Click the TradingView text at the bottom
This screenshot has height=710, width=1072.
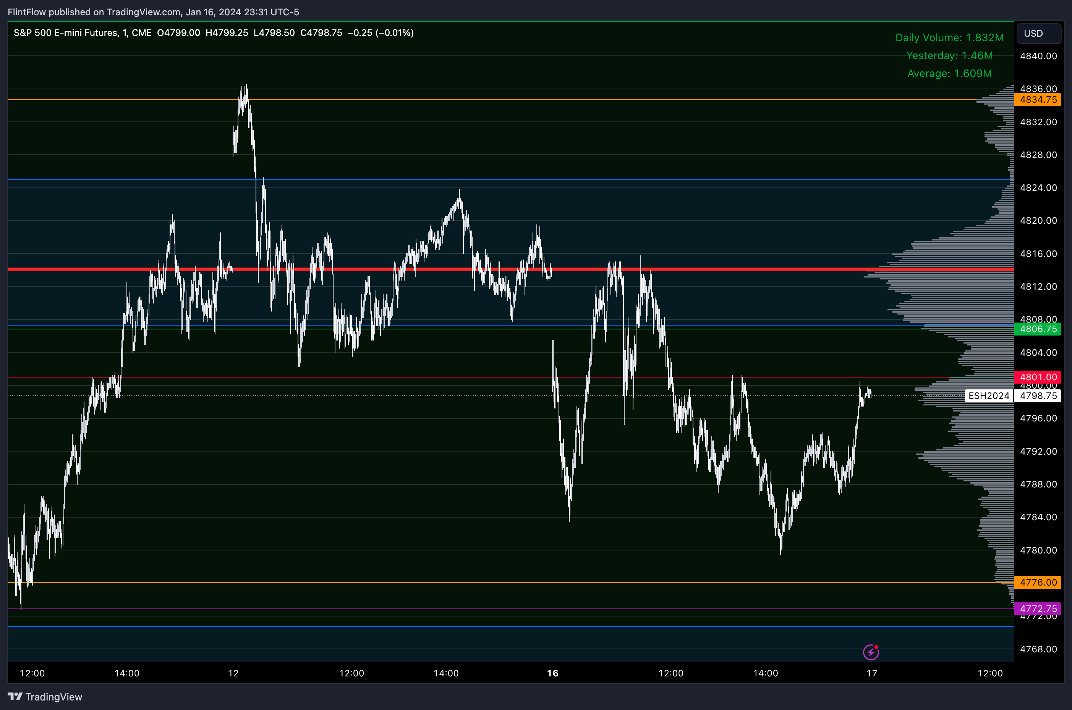click(53, 697)
